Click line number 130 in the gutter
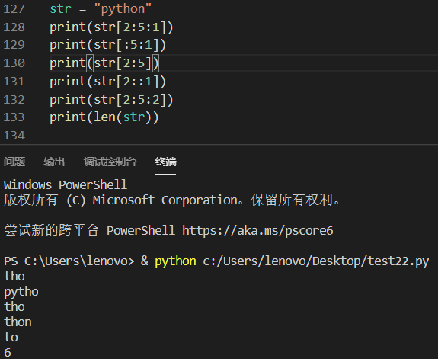The image size is (438, 359). coord(14,63)
